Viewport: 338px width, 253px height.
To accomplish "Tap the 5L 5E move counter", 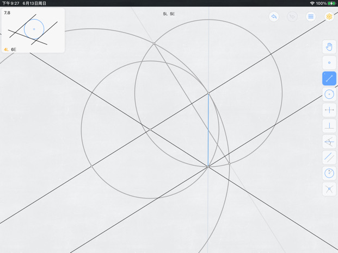I will 169,14.
